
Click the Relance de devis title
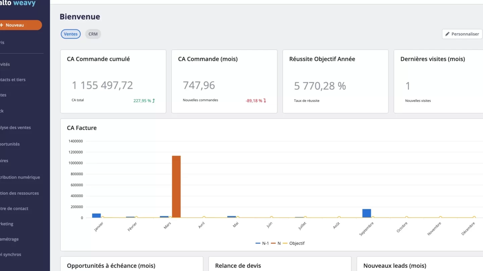(238, 266)
